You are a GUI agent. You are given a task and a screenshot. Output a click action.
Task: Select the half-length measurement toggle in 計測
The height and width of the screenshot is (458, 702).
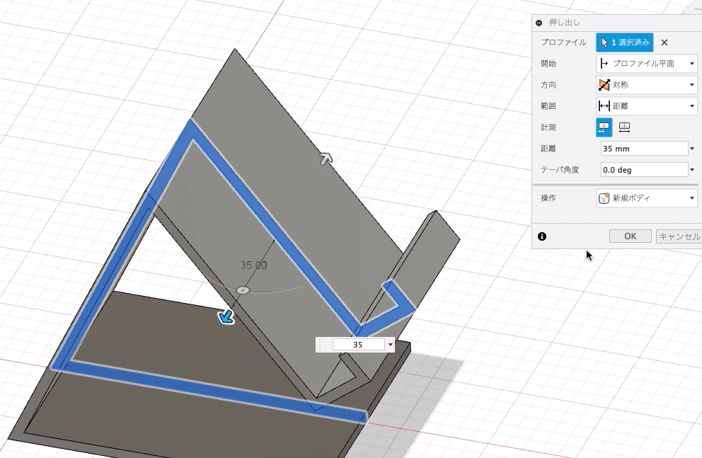(604, 127)
